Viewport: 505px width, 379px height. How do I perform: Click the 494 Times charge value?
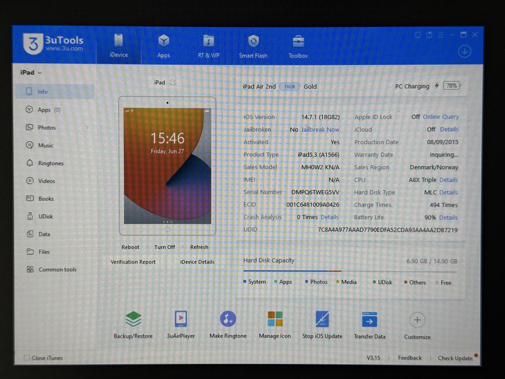(443, 205)
